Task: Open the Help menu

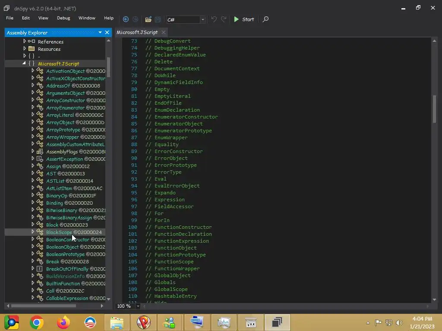Action: [109, 18]
